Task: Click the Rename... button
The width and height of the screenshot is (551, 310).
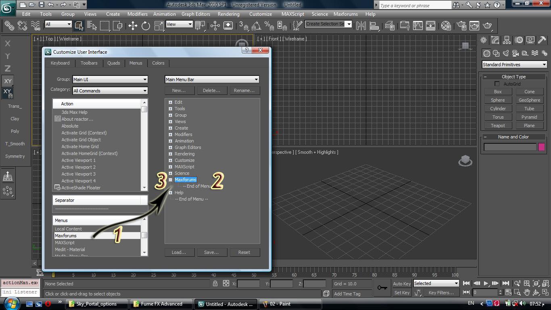Action: pyautogui.click(x=244, y=90)
